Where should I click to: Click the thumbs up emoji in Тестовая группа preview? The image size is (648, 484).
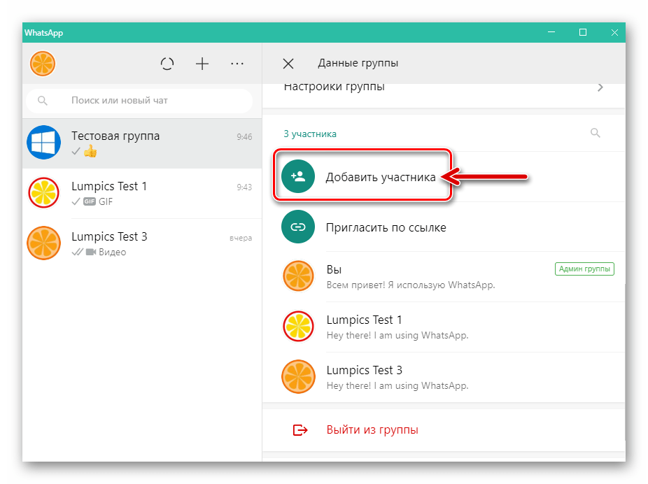pyautogui.click(x=90, y=152)
